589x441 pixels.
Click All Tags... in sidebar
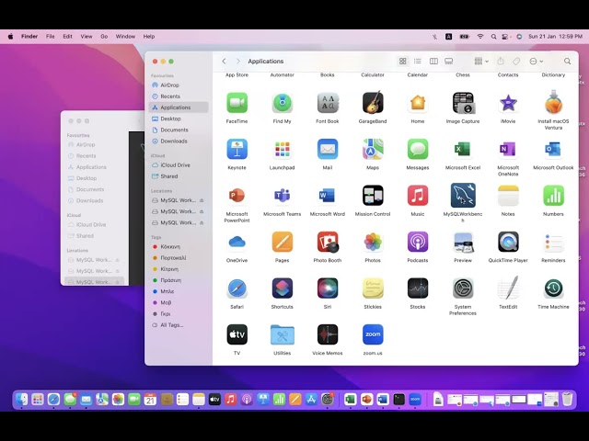coord(179,325)
